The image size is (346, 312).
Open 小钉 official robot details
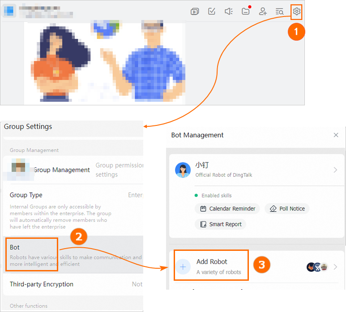(x=256, y=170)
